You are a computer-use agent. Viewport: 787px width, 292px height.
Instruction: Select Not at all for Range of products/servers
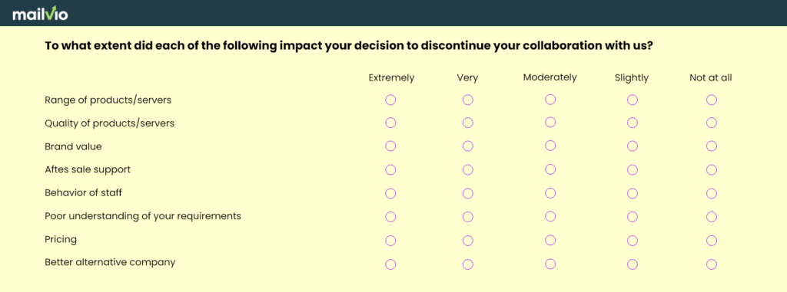pyautogui.click(x=711, y=100)
